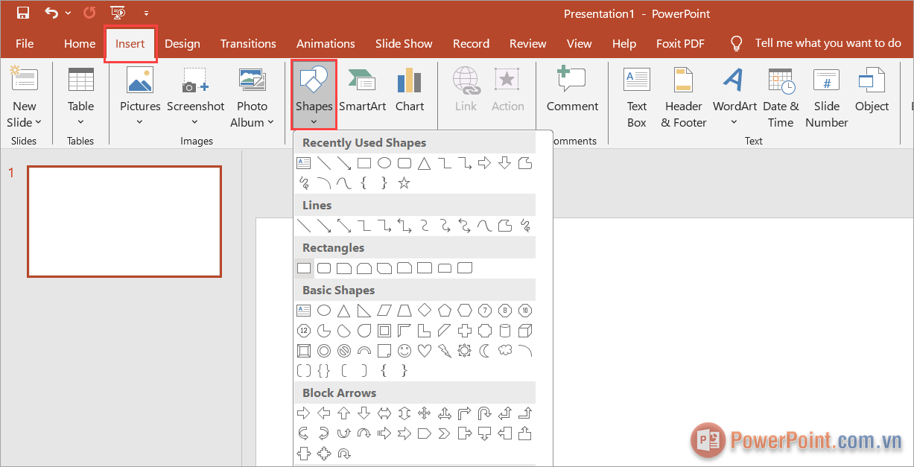This screenshot has height=467, width=914.
Task: Click the Save icon in the title bar
Action: (22, 13)
